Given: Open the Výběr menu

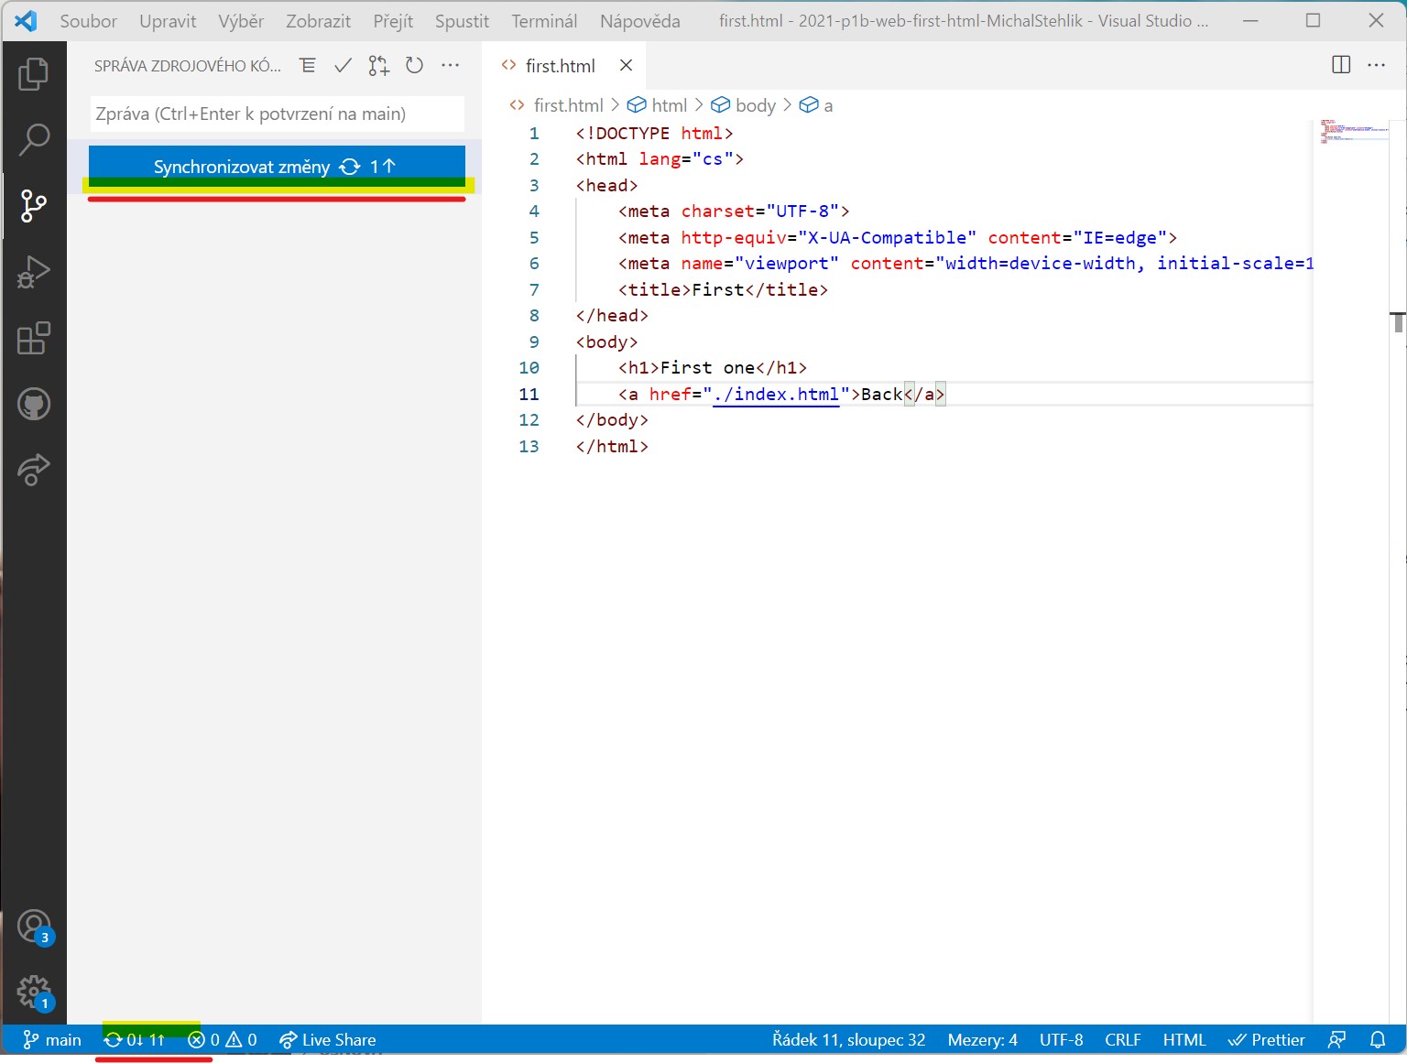Looking at the screenshot, I should 241,21.
